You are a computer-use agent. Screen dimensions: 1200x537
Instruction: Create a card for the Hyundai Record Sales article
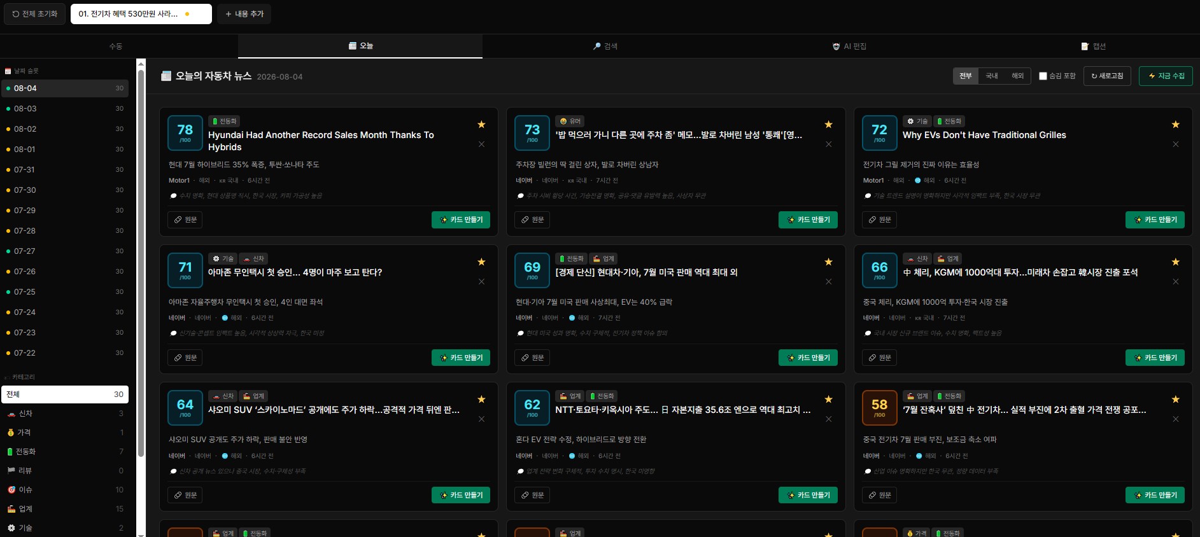click(461, 220)
